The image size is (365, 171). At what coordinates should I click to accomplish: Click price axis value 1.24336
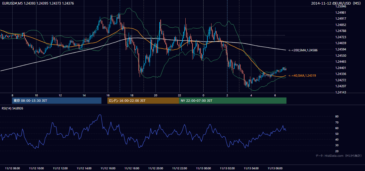click(340, 74)
